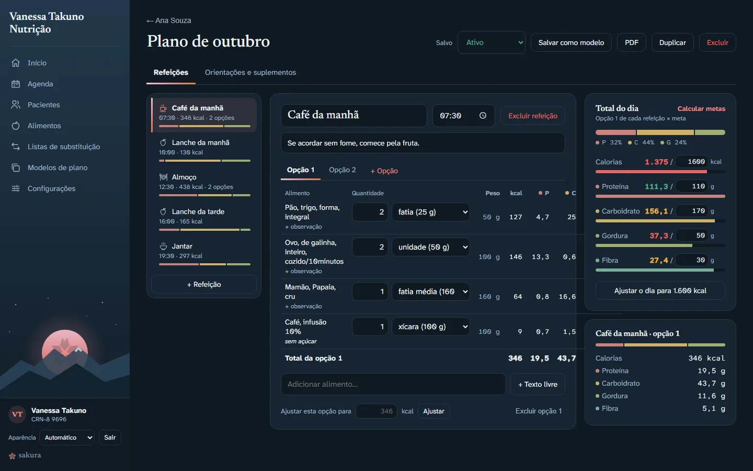Click the Duplicar button
753x471 pixels.
(672, 42)
